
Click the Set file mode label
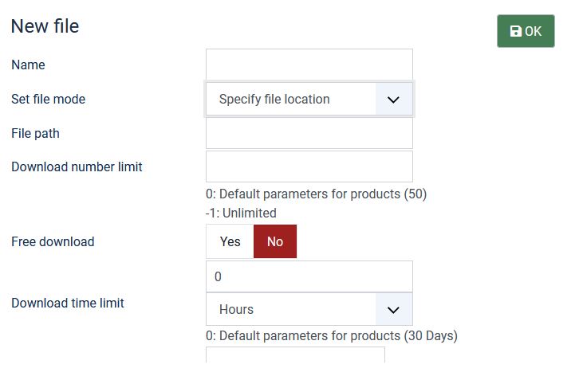(x=48, y=100)
